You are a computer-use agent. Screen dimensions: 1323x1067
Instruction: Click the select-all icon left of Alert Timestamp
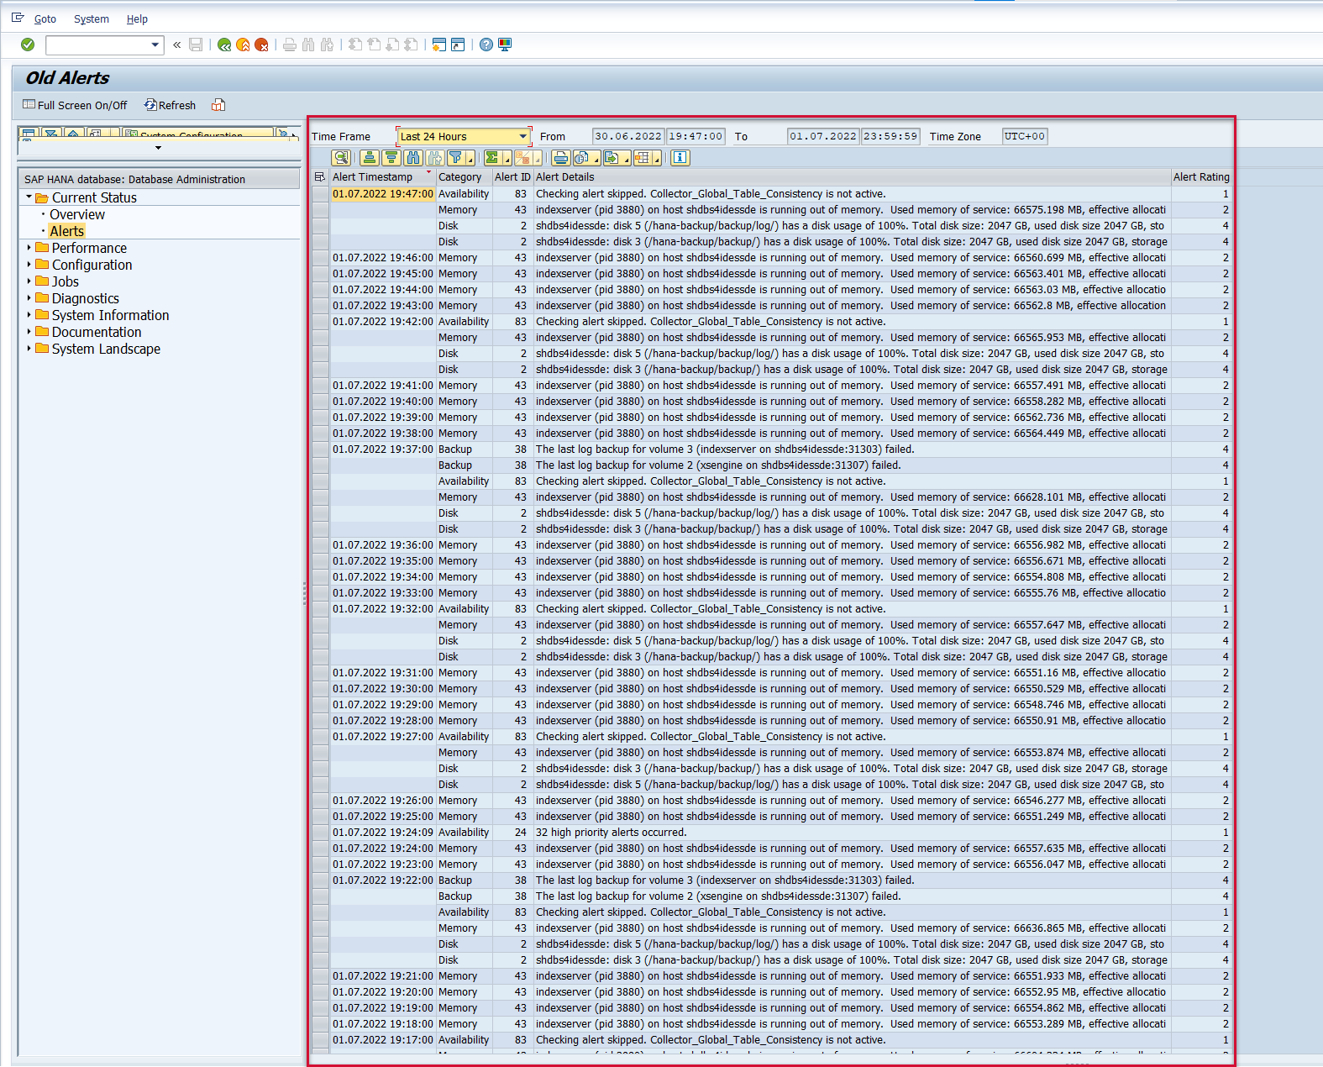tap(319, 177)
